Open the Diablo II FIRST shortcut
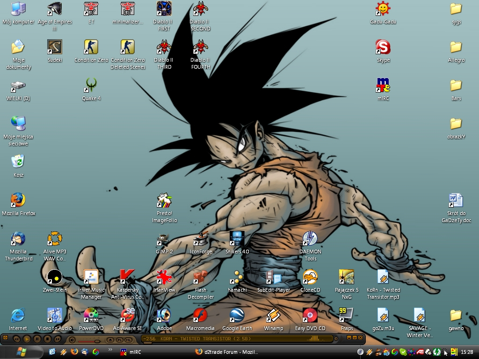Screen dimensions: 479x359 (164, 9)
